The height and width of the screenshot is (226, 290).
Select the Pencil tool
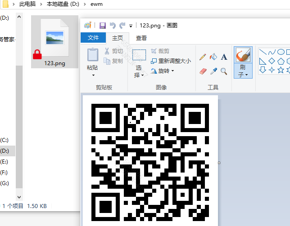(203, 57)
